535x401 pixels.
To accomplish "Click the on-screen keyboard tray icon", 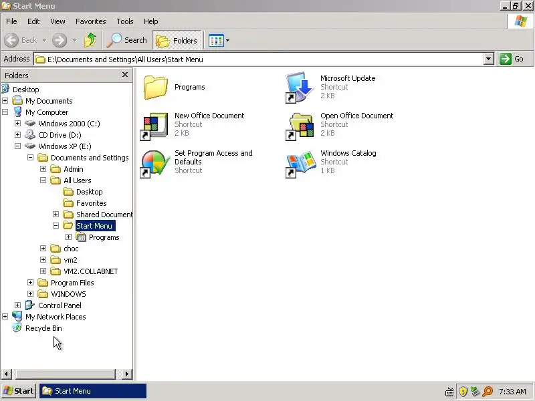I will [449, 392].
